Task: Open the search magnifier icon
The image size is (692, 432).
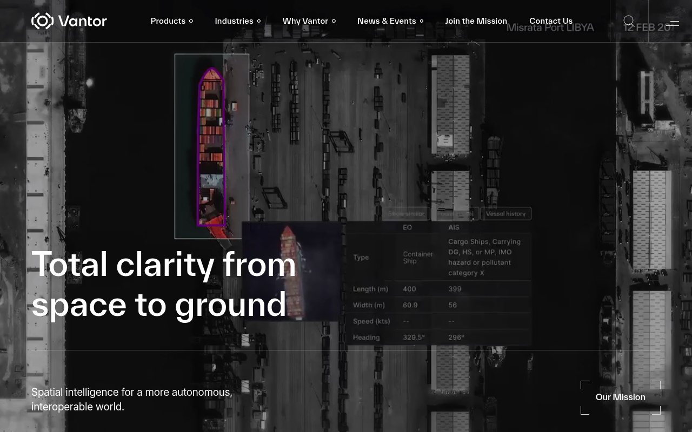Action: (x=629, y=21)
